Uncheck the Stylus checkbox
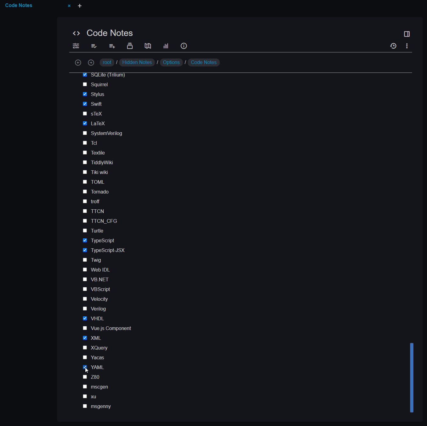 [85, 94]
